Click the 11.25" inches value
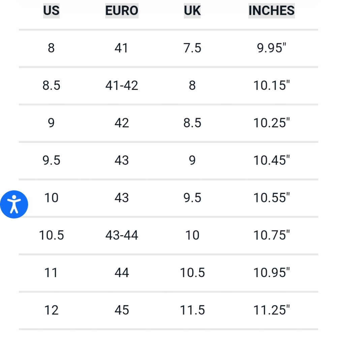Screen dimensions: 337x337 click(x=271, y=310)
